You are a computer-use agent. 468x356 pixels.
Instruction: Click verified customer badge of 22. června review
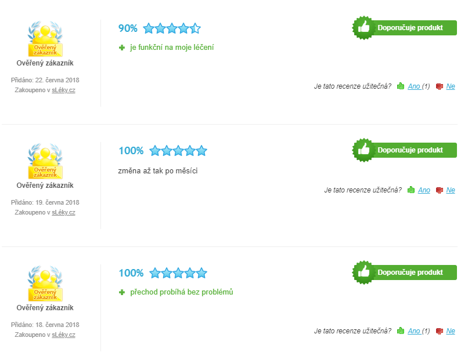click(45, 39)
